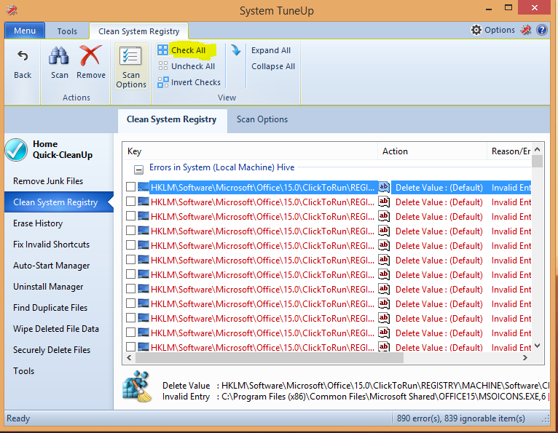558x433 pixels.
Task: Click the 'ab' value icon in highlighted row
Action: point(384,187)
